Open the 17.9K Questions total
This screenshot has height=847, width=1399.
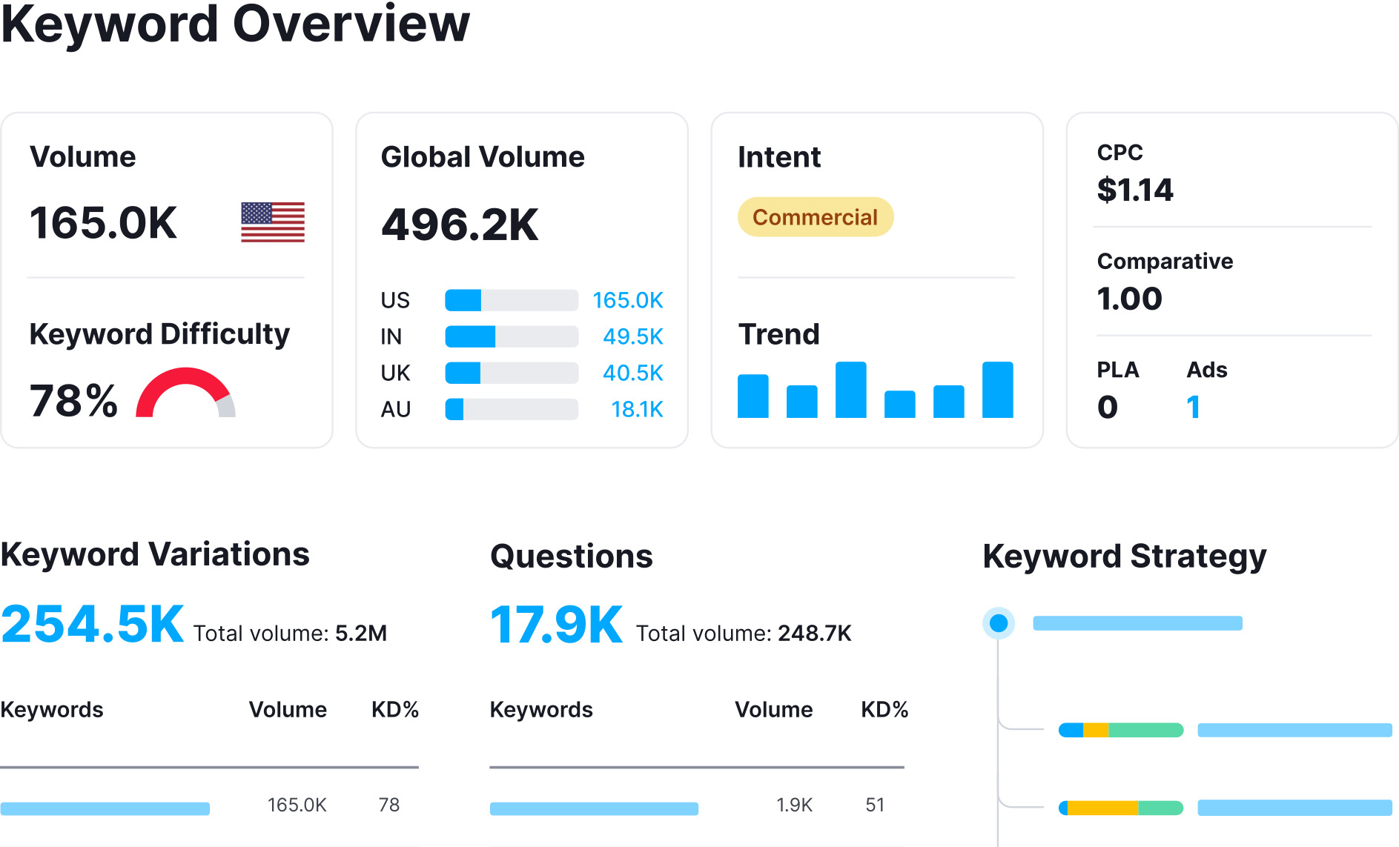[556, 625]
